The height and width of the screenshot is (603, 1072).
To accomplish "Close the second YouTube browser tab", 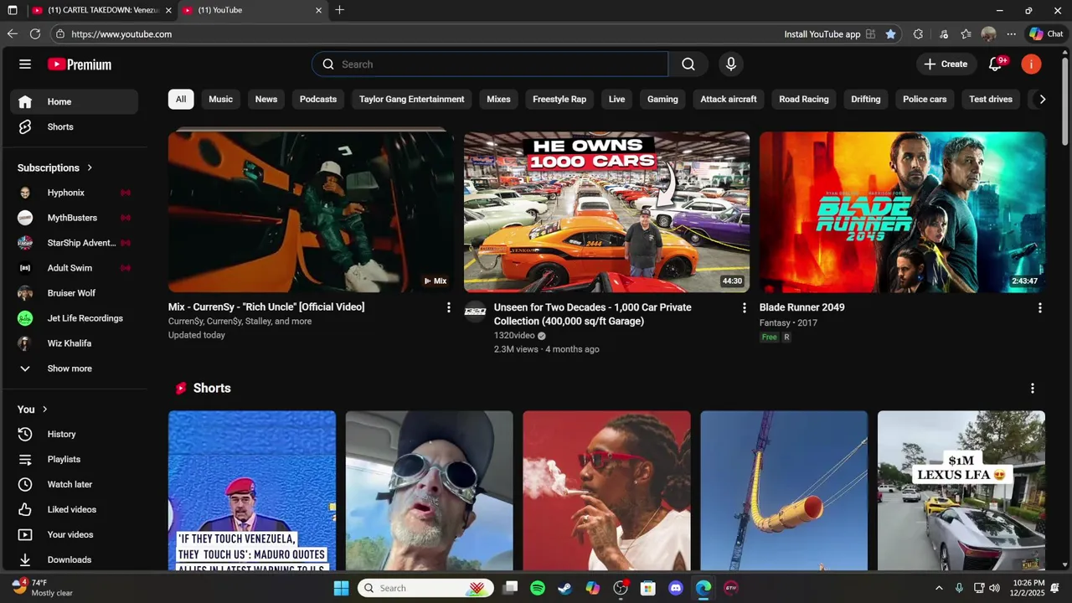I will pyautogui.click(x=318, y=10).
